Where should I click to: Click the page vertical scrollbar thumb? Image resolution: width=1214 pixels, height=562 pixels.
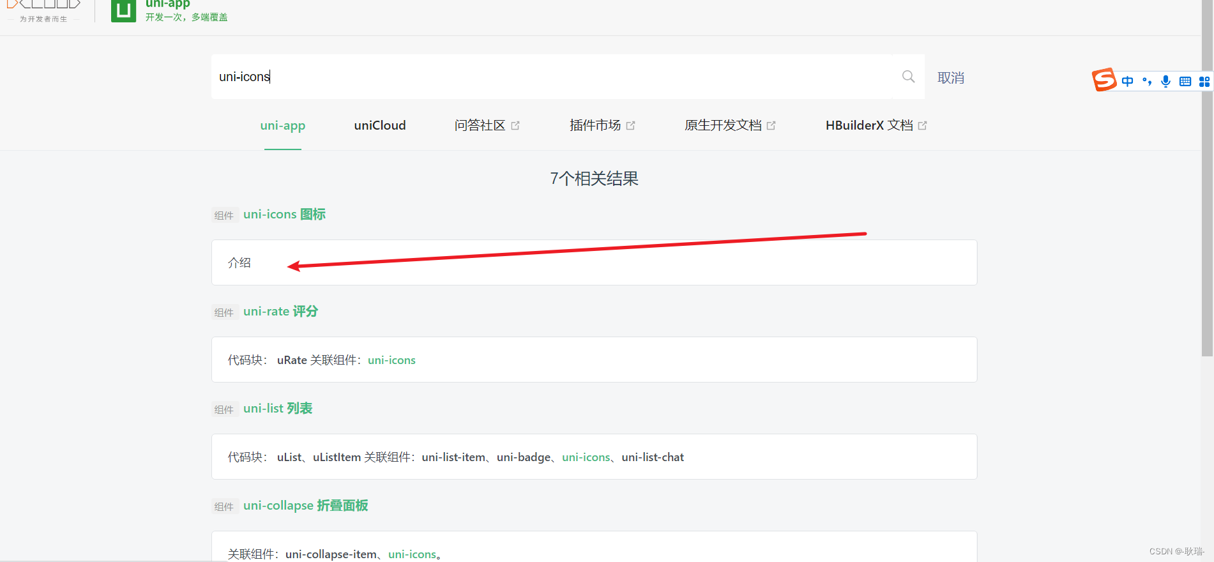[x=1207, y=178]
